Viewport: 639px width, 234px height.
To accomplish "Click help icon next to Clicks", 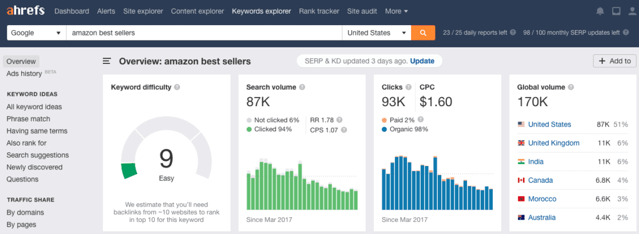I will point(408,87).
